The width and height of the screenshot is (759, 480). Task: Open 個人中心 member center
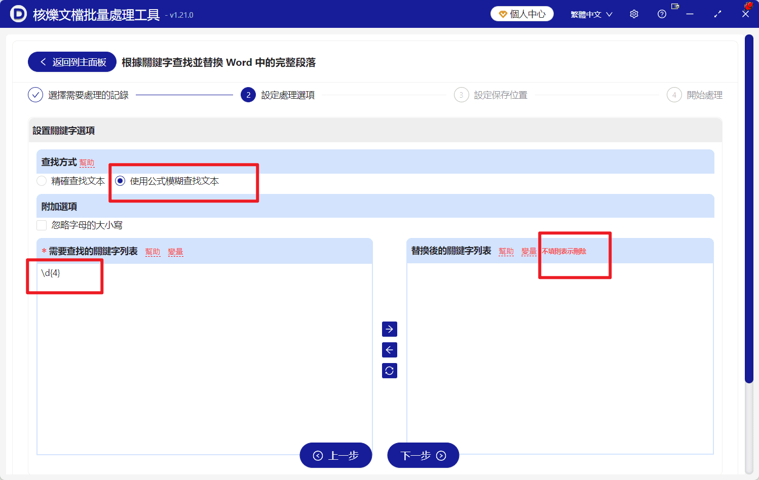point(521,14)
